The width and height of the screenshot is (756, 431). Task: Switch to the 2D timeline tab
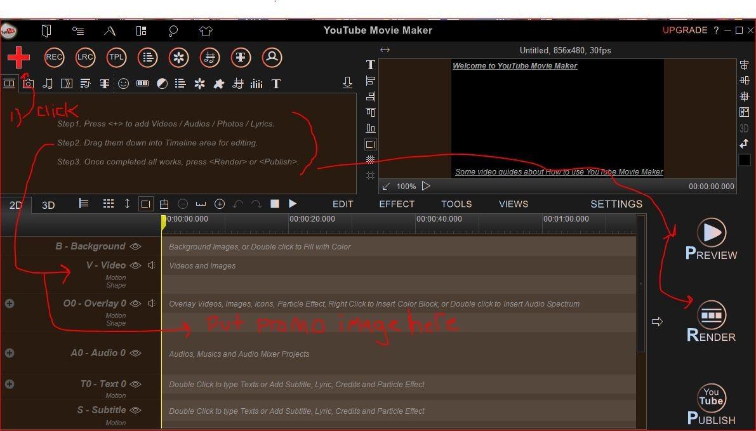(x=16, y=205)
